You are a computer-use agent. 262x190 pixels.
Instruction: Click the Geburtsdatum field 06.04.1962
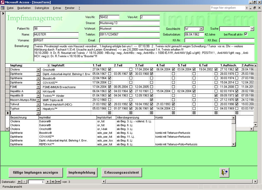click(x=194, y=34)
